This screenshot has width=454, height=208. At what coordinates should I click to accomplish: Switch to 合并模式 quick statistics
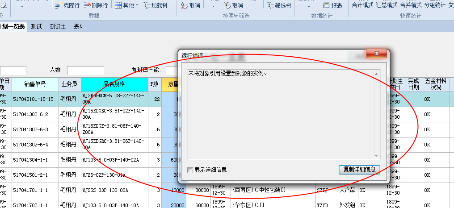pos(411,5)
